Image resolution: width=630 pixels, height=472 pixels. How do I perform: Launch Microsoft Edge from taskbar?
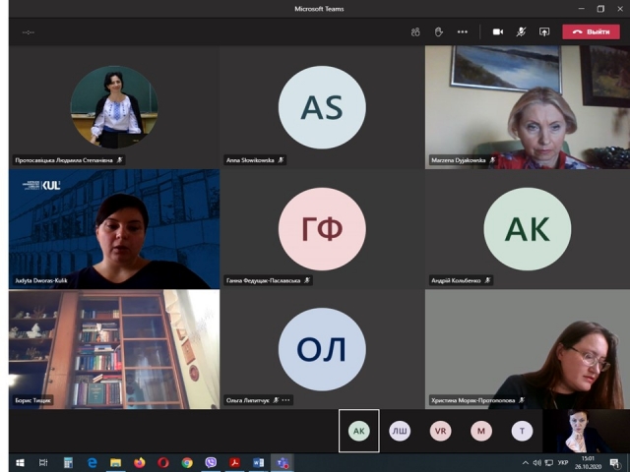tap(92, 463)
